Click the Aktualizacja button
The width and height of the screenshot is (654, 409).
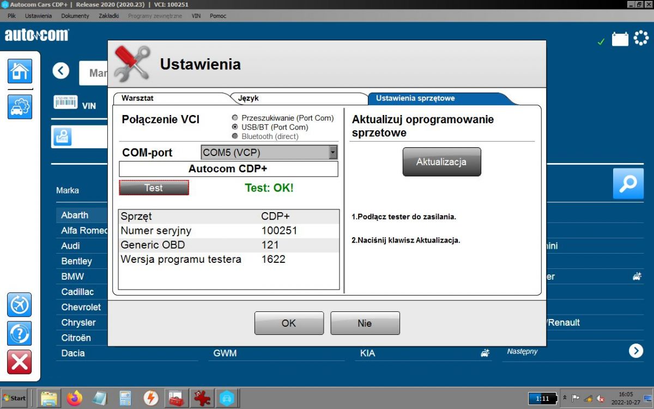[x=441, y=162]
